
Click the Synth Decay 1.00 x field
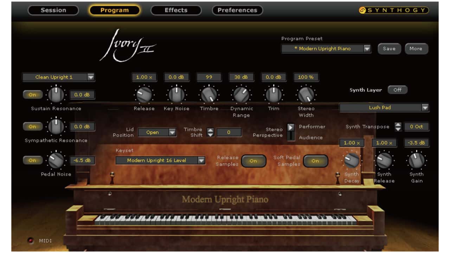point(352,143)
